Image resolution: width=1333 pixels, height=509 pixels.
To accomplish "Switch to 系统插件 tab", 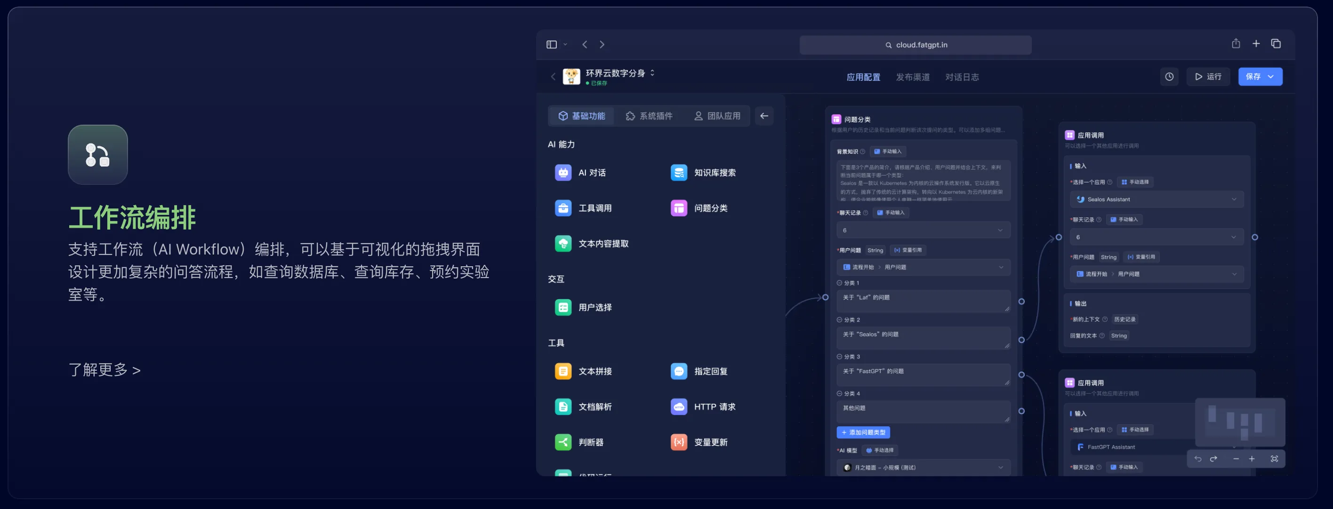I will [649, 116].
